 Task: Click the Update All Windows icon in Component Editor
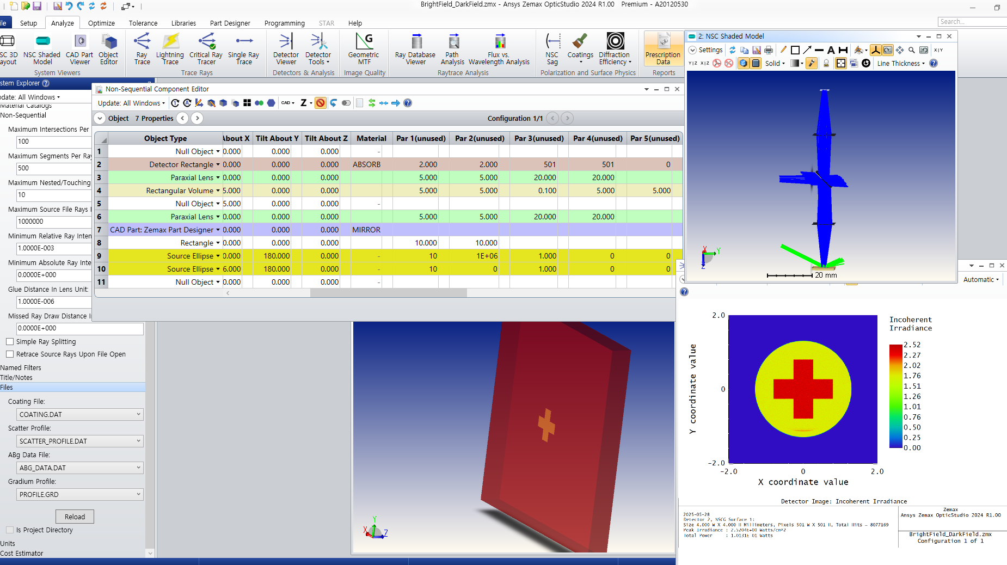coord(187,103)
